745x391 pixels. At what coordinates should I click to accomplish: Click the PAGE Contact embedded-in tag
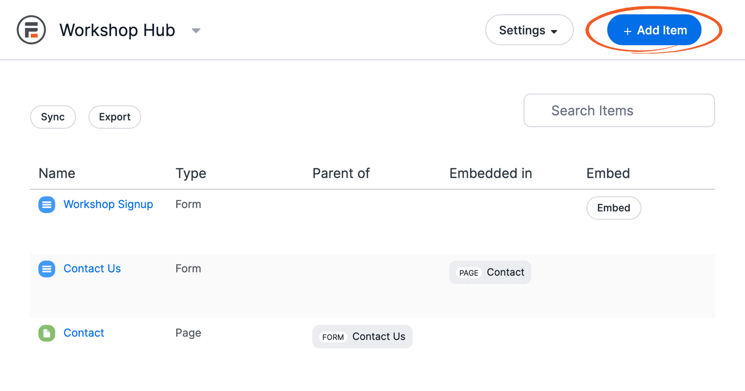coord(490,272)
